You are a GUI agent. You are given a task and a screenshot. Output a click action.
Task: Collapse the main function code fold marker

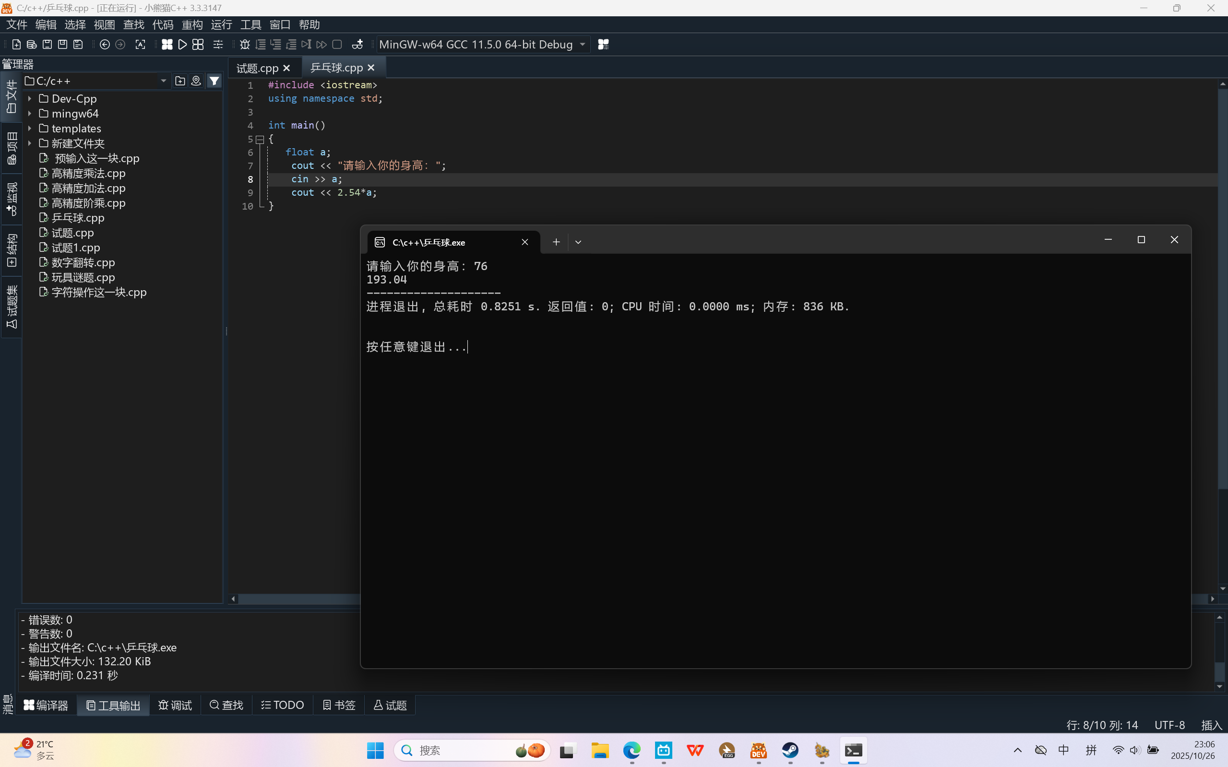(x=260, y=139)
